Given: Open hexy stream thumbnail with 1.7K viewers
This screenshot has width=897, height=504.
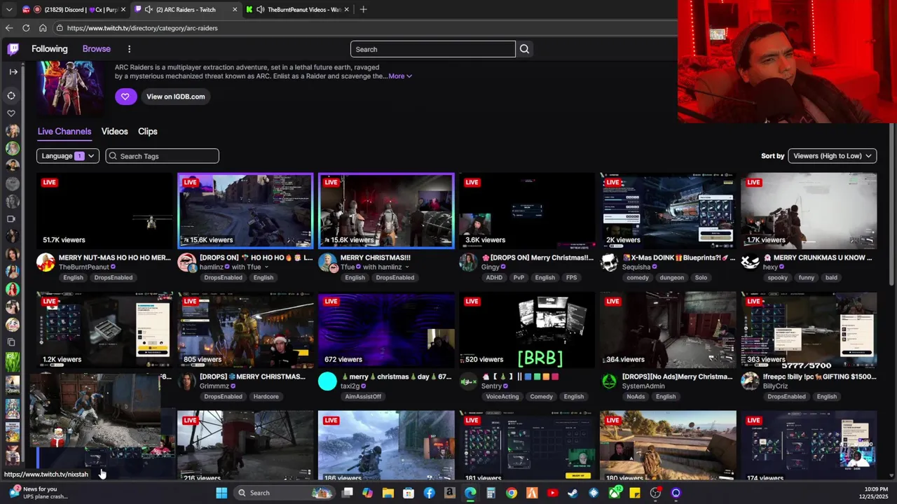Looking at the screenshot, I should 809,211.
